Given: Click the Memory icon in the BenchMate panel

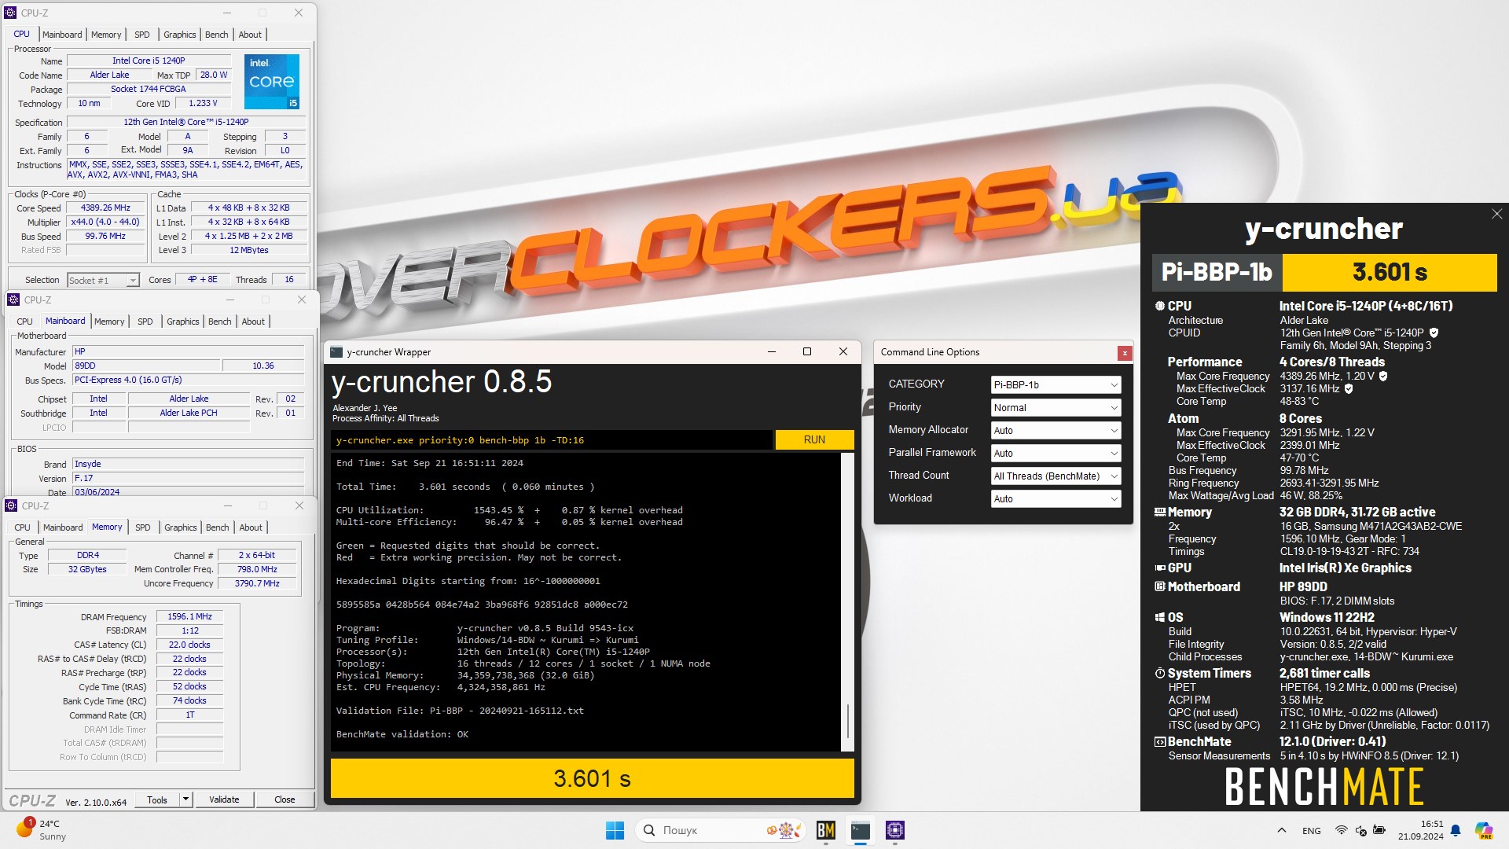Looking at the screenshot, I should pos(1160,512).
